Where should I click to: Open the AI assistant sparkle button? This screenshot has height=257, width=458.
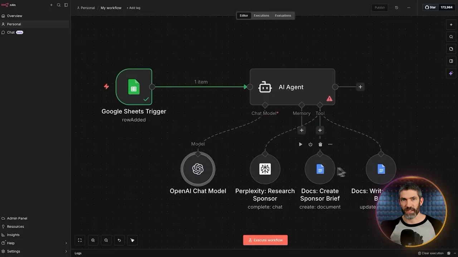451,73
